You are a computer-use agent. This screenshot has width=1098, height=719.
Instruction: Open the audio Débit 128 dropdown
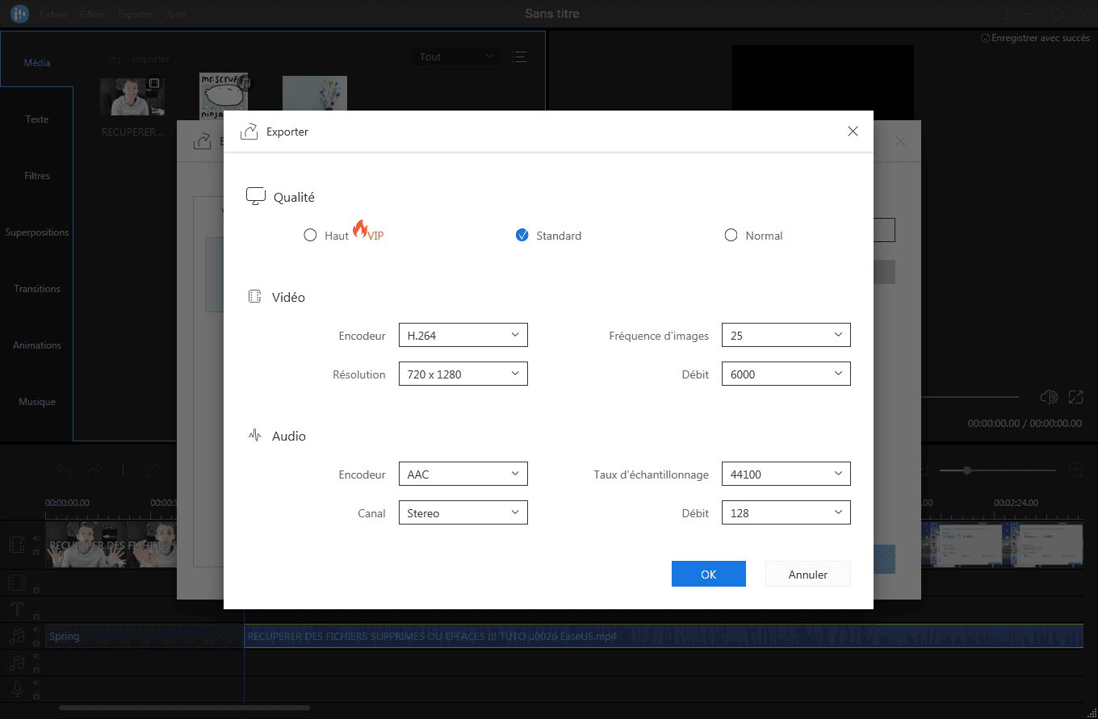coord(786,512)
